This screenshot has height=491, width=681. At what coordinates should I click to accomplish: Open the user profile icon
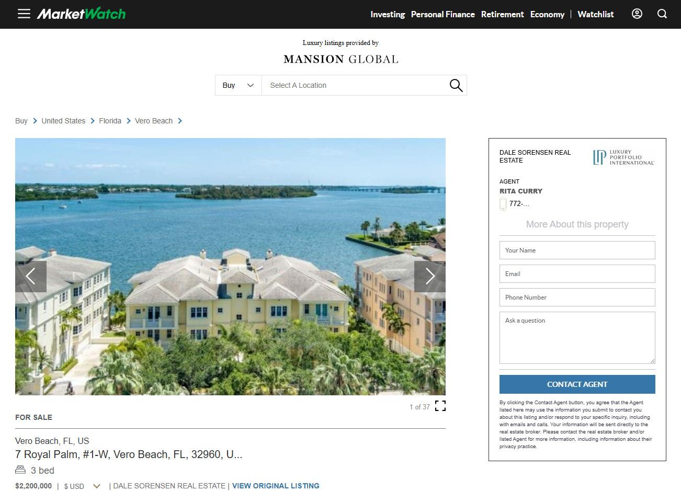(637, 14)
